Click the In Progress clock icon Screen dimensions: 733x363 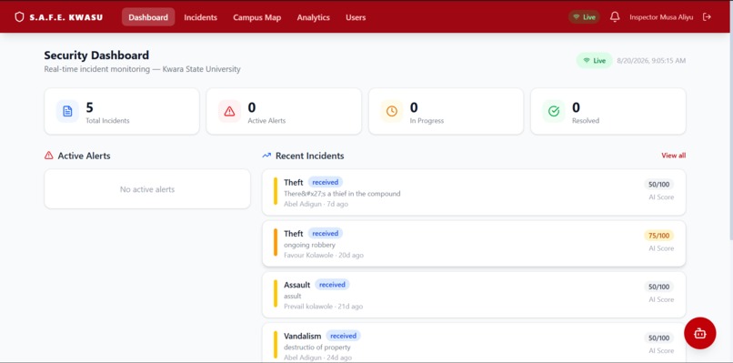(x=392, y=111)
